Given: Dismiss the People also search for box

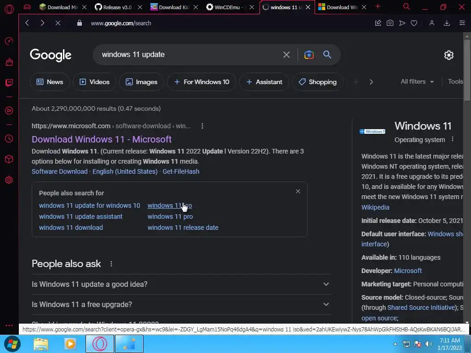Looking at the screenshot, I should pos(298,191).
